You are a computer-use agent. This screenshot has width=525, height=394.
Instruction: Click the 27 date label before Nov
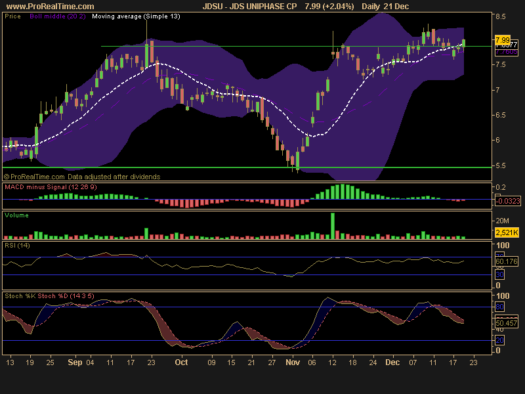[x=272, y=362]
